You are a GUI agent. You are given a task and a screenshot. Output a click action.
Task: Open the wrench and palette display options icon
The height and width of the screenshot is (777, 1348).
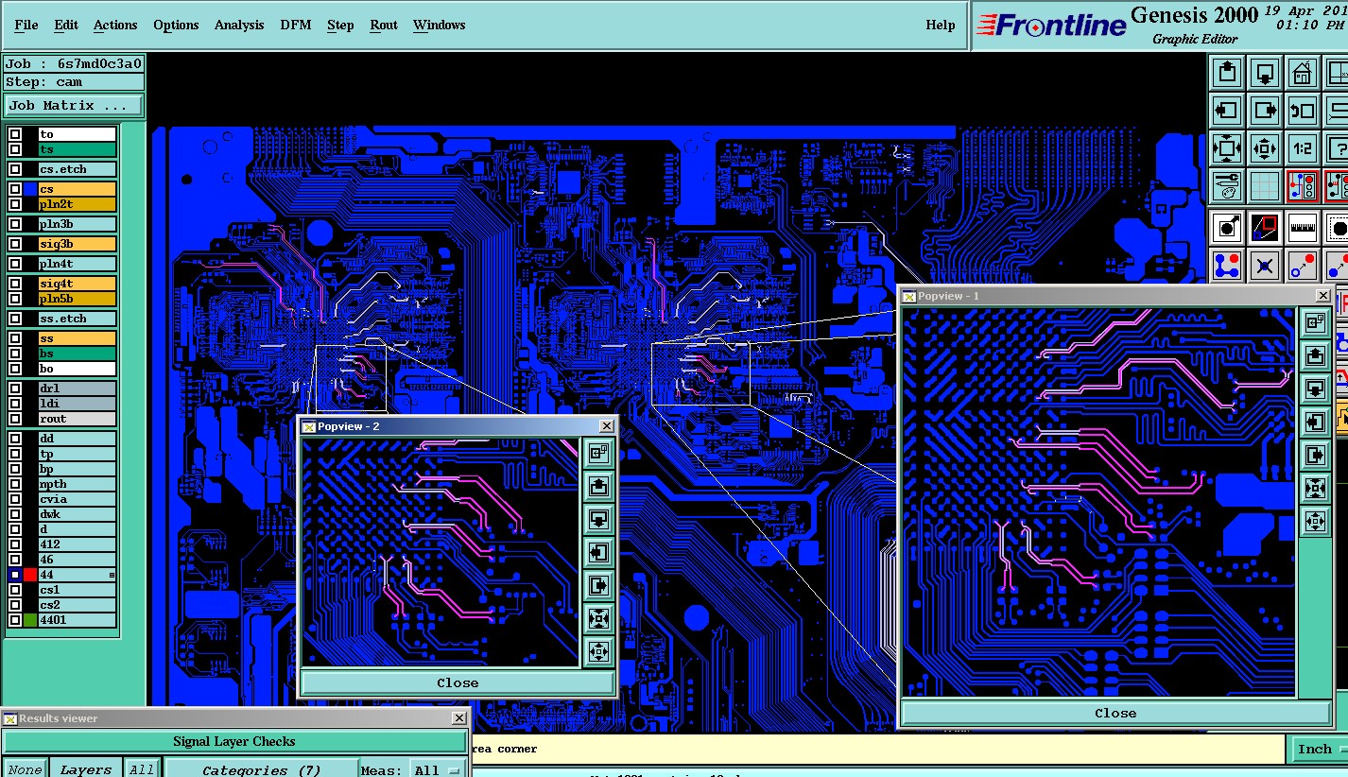click(x=1227, y=186)
